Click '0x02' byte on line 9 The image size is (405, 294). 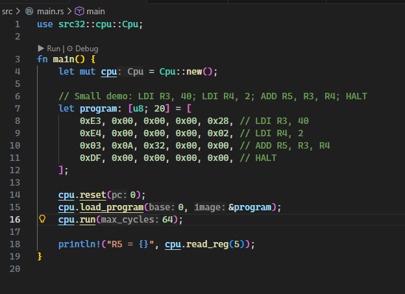point(218,133)
